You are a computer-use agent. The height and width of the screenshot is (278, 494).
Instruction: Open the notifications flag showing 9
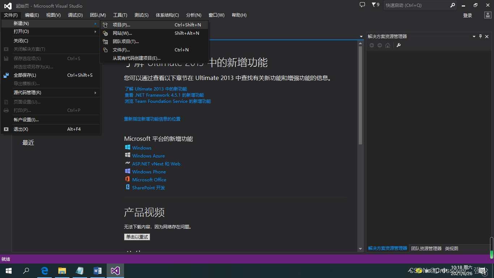tap(375, 5)
